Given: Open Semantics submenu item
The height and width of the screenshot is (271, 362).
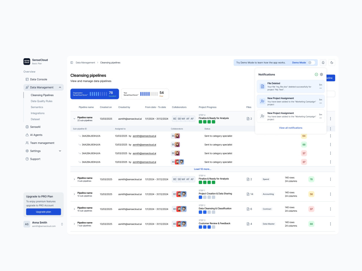Looking at the screenshot, I should tap(37, 107).
